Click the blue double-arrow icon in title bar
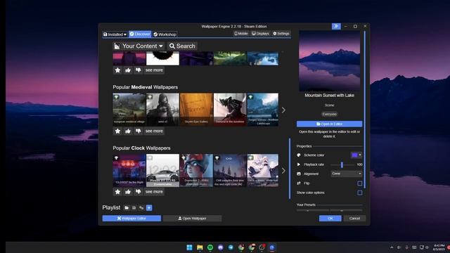450x253 pixels. (x=336, y=26)
